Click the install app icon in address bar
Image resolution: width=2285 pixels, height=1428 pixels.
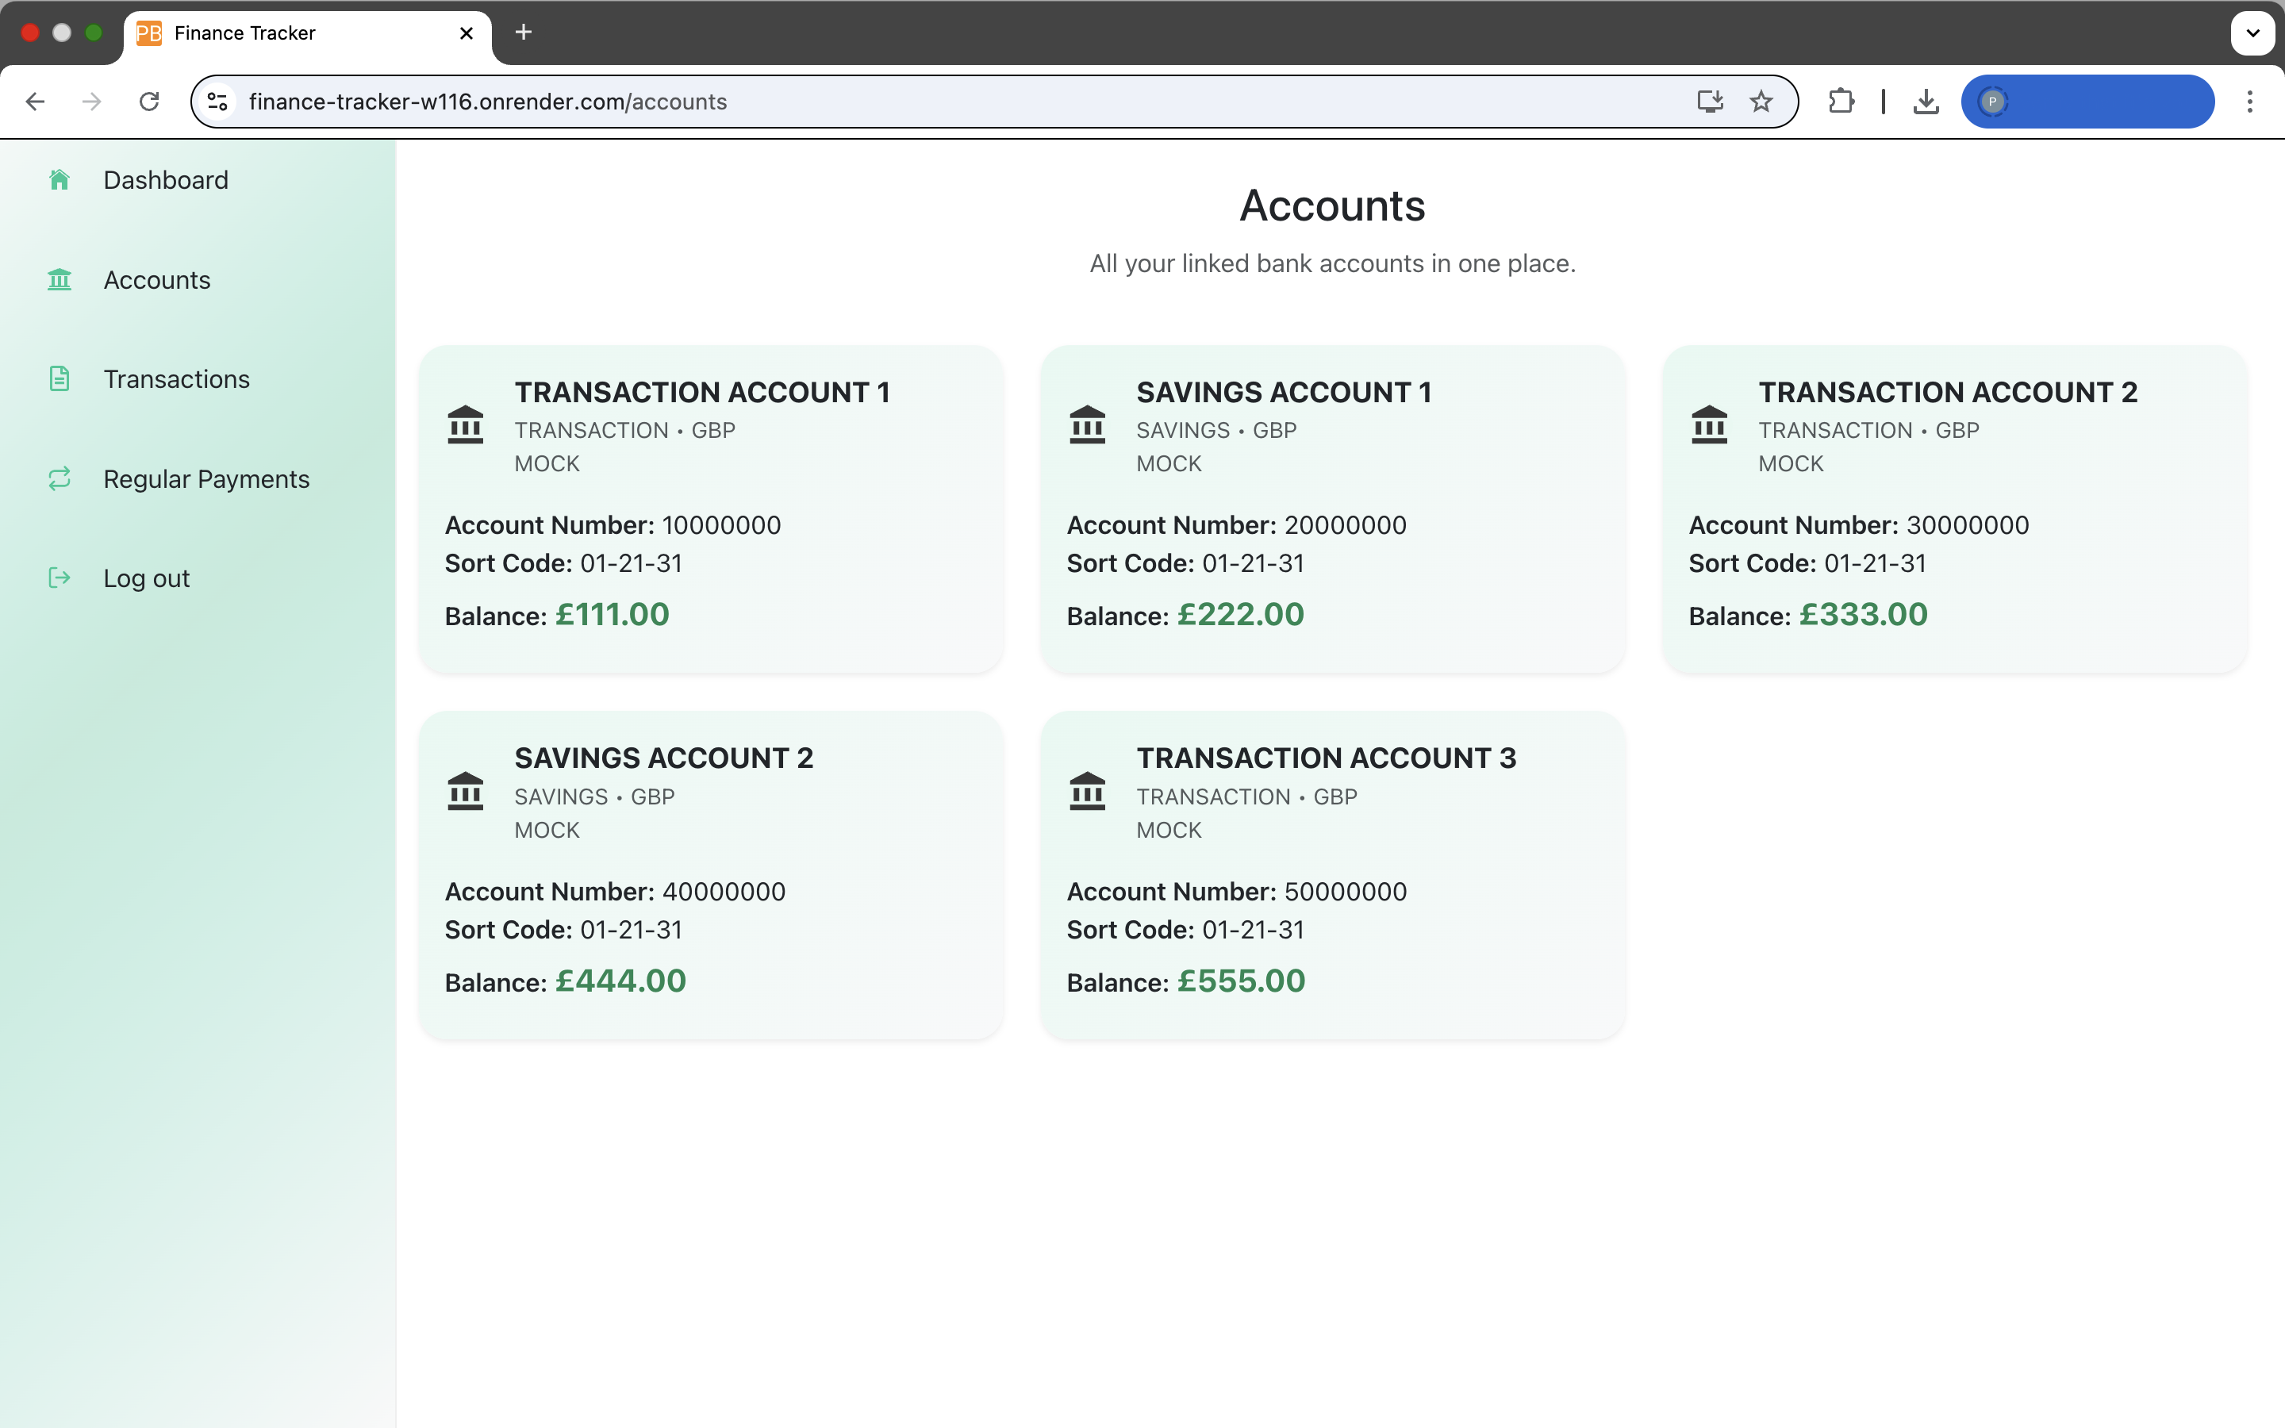pos(1710,101)
